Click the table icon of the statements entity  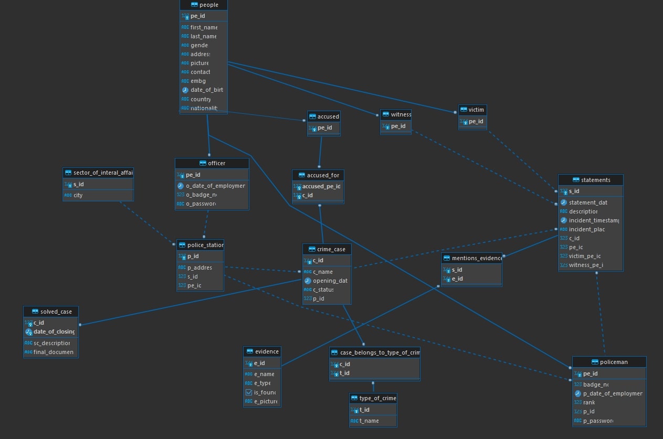click(576, 180)
